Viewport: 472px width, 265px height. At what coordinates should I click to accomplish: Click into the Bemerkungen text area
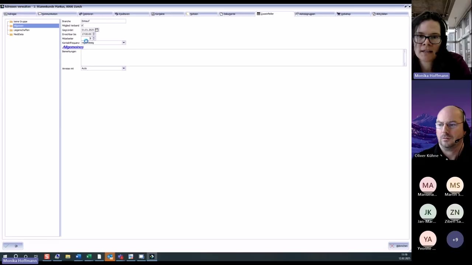click(242, 57)
